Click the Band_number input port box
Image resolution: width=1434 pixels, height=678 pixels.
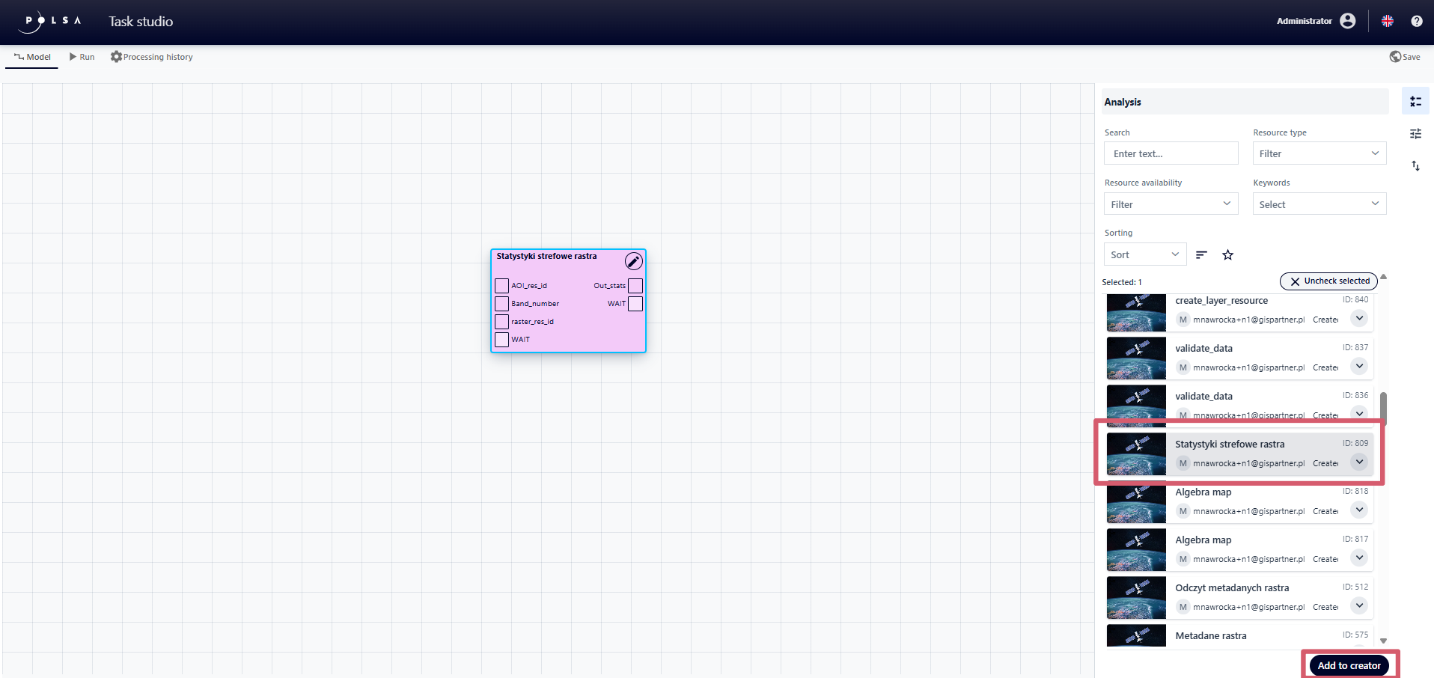pos(501,304)
